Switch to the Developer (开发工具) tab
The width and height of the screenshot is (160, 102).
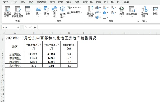[x=87, y=2]
